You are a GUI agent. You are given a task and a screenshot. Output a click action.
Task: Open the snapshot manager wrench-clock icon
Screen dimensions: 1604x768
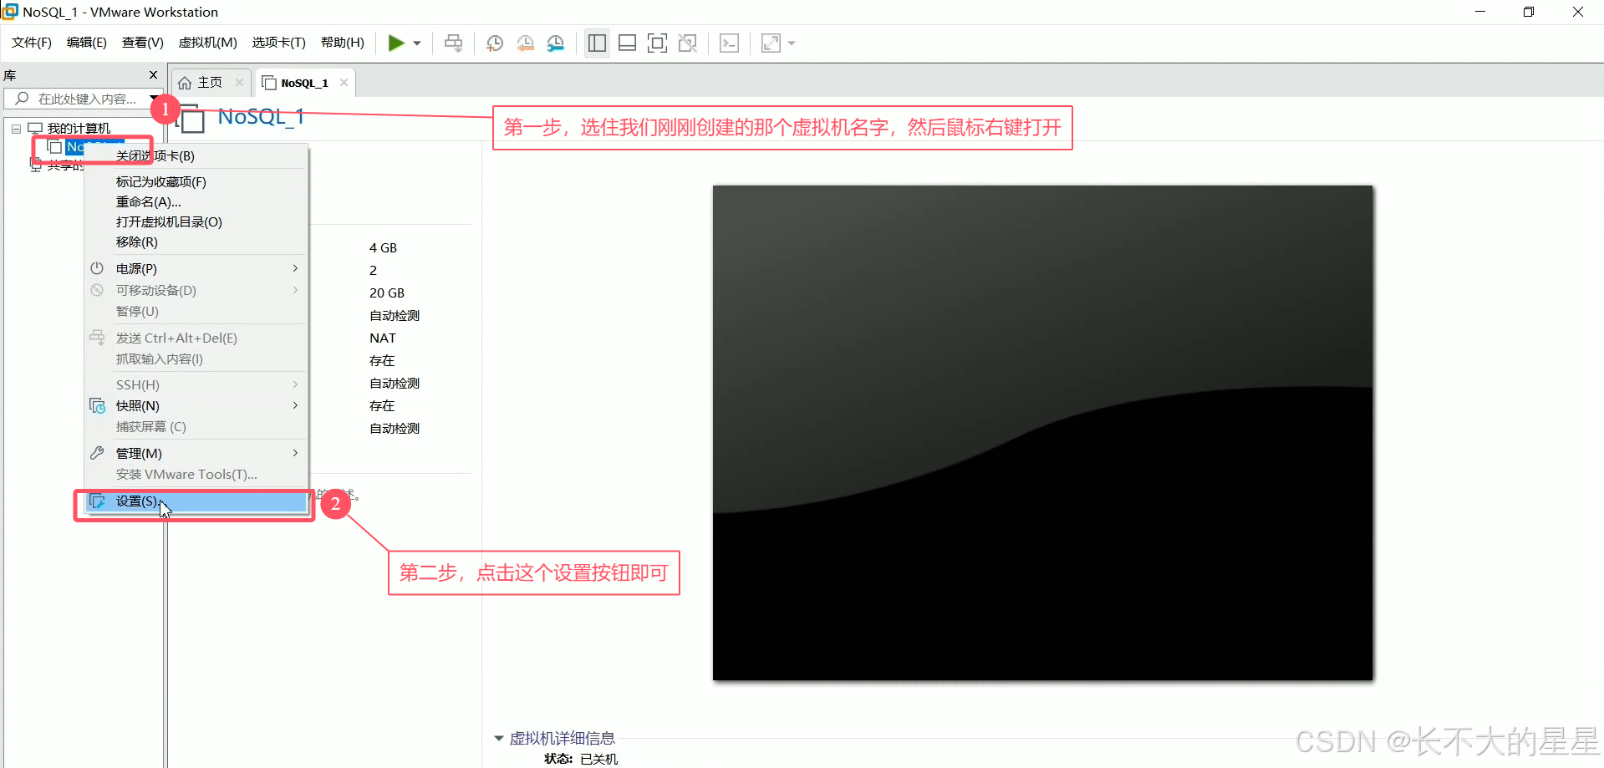point(556,43)
